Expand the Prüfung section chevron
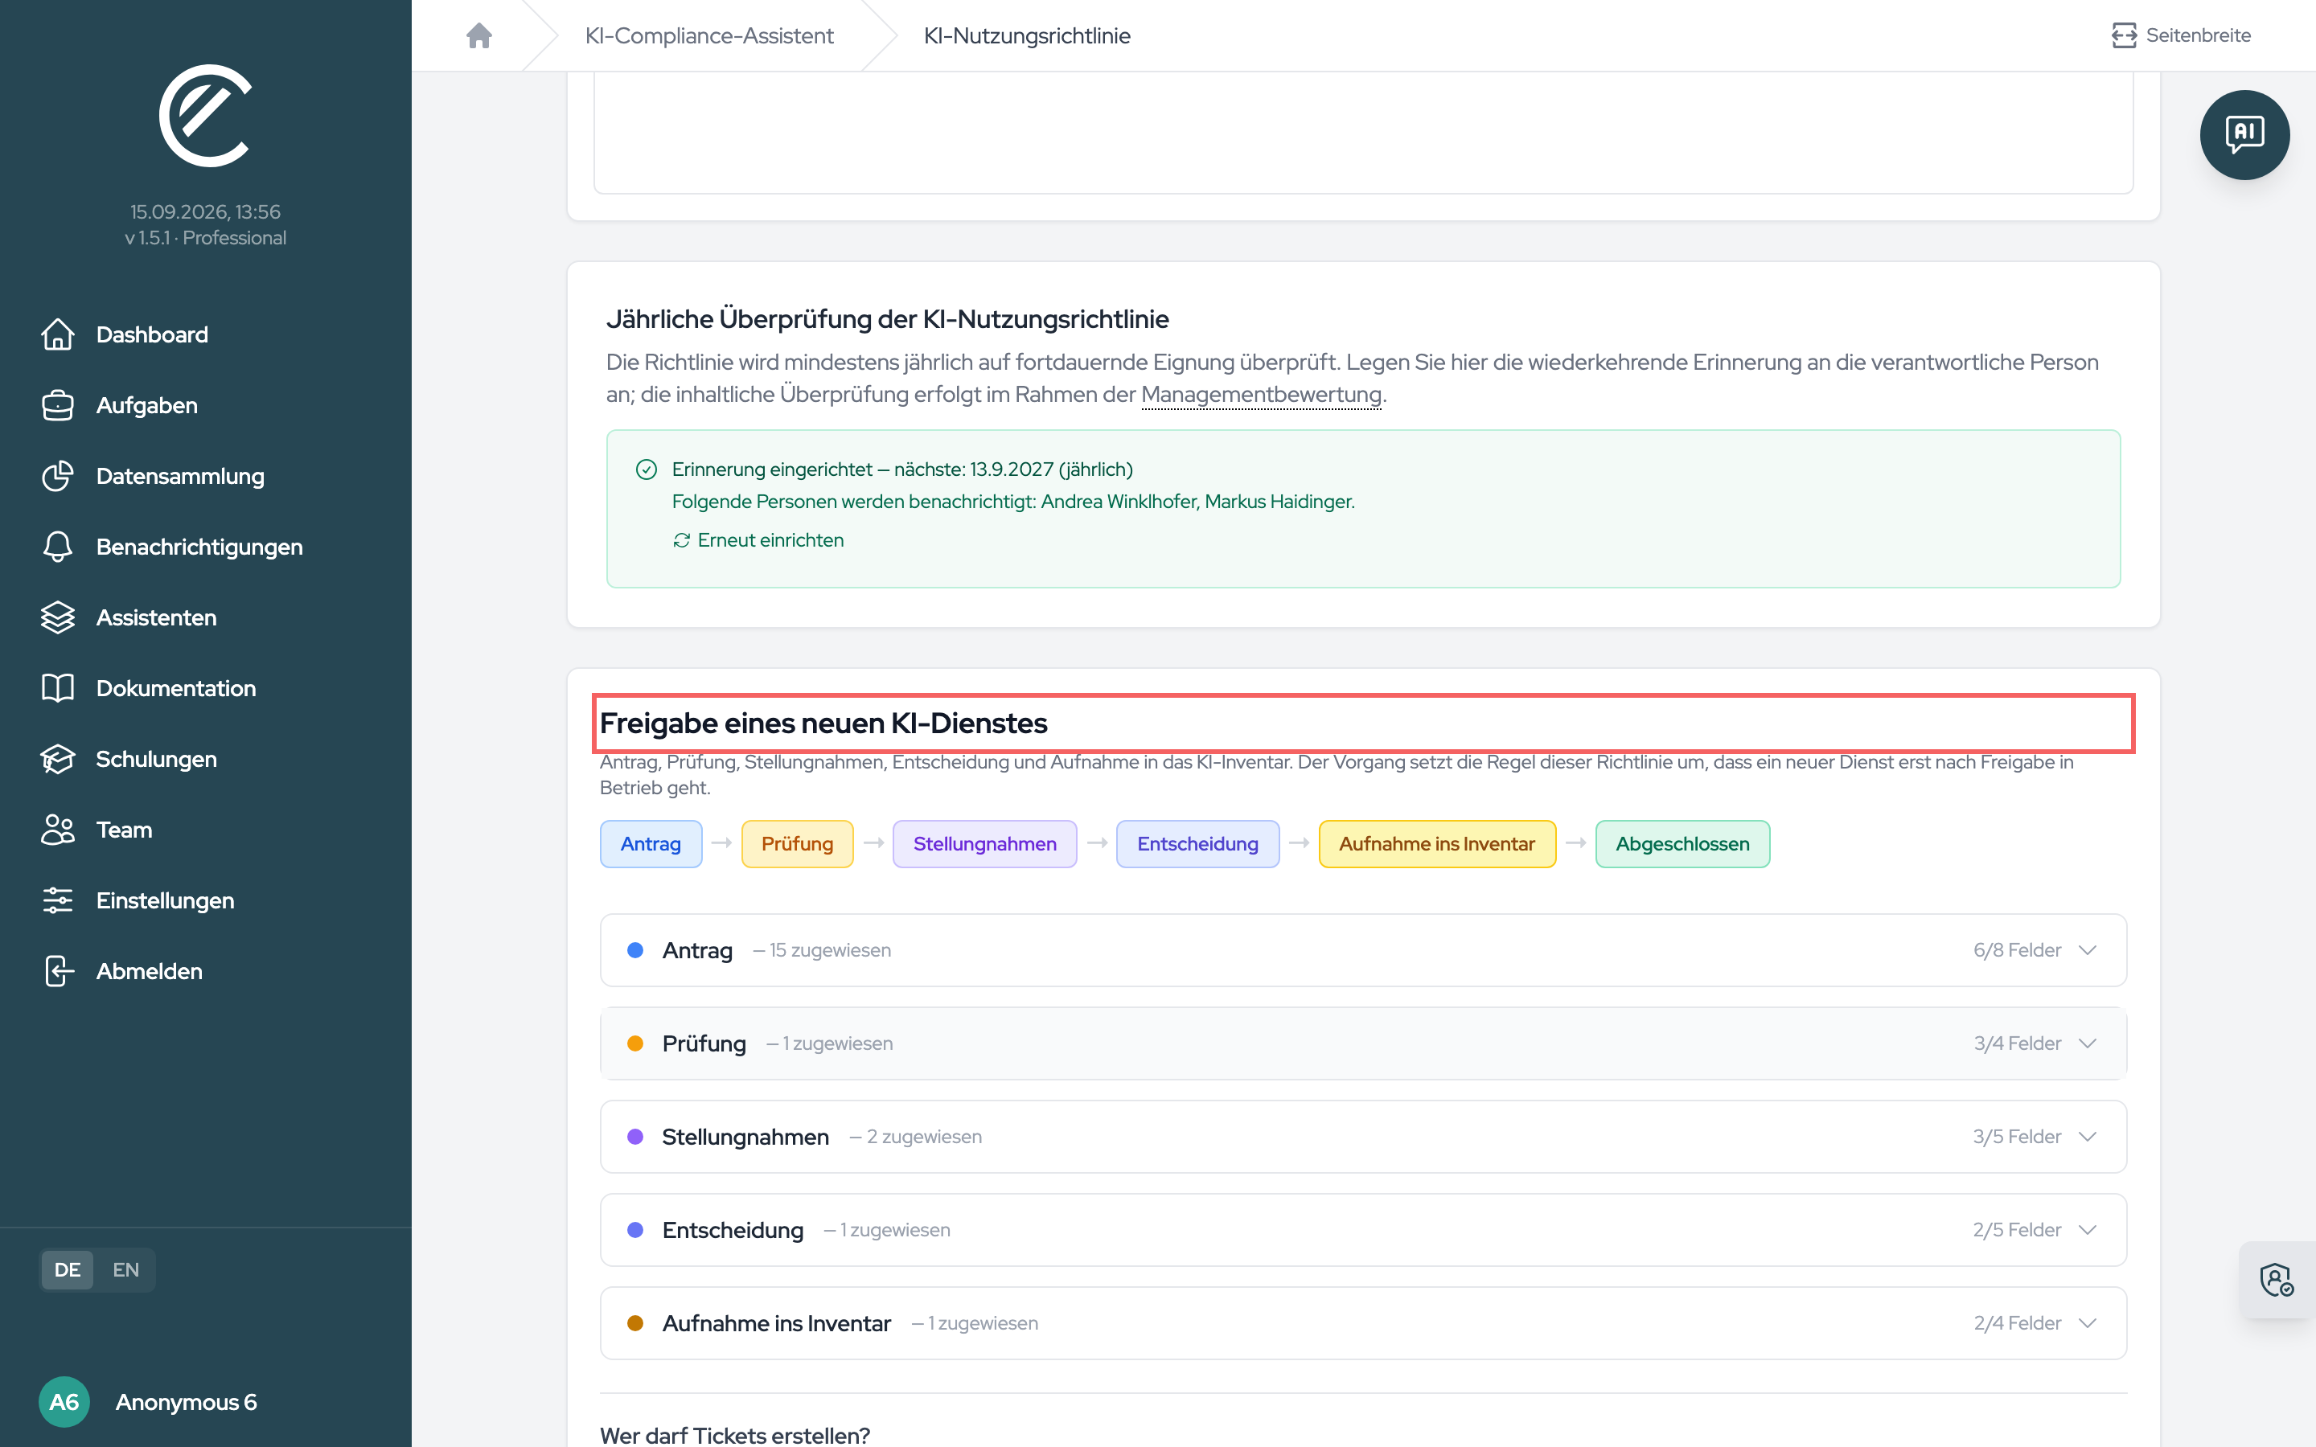This screenshot has height=1447, width=2316. pos(2088,1043)
